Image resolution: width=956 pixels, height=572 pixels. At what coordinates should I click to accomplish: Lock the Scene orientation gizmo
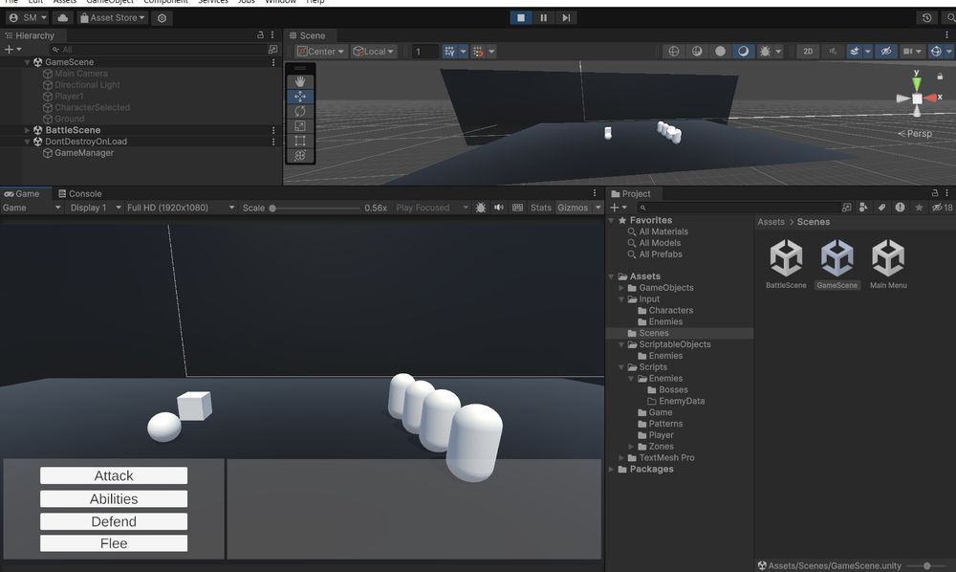[940, 77]
